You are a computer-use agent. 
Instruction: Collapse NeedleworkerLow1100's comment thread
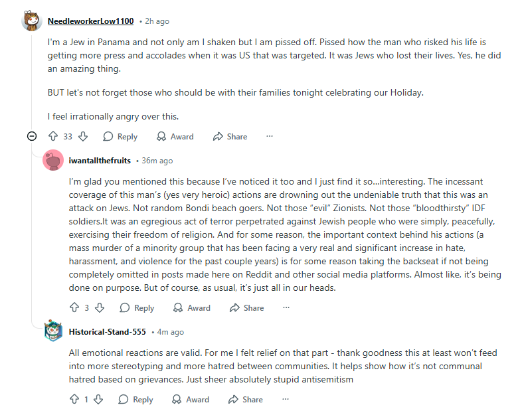coord(31,136)
